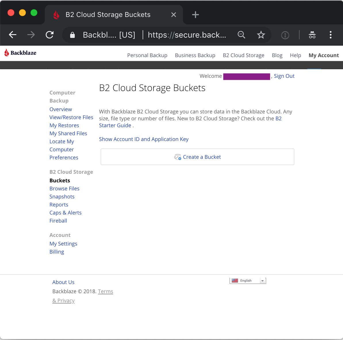
Task: Open Business Backup in top navigation
Action: [x=195, y=55]
